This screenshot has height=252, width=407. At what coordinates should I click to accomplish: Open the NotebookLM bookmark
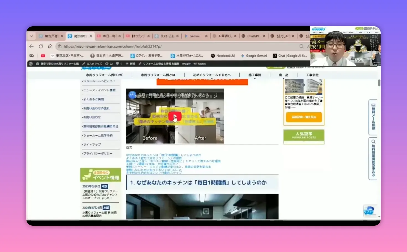pos(223,56)
